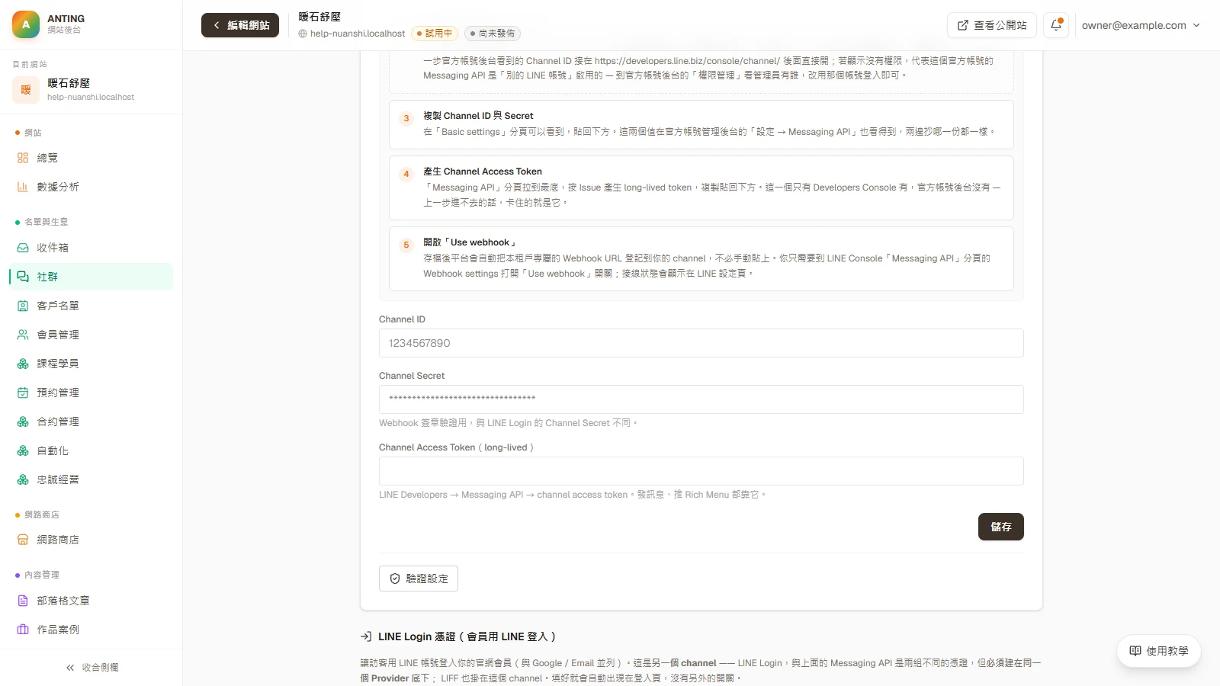The width and height of the screenshot is (1220, 686).
Task: Click the 網路商店 section label
Action: 42,515
